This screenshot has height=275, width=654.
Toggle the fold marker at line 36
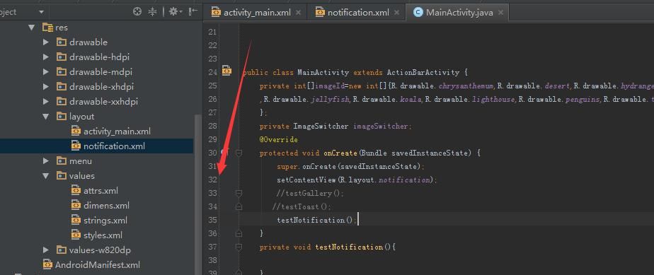click(x=239, y=234)
